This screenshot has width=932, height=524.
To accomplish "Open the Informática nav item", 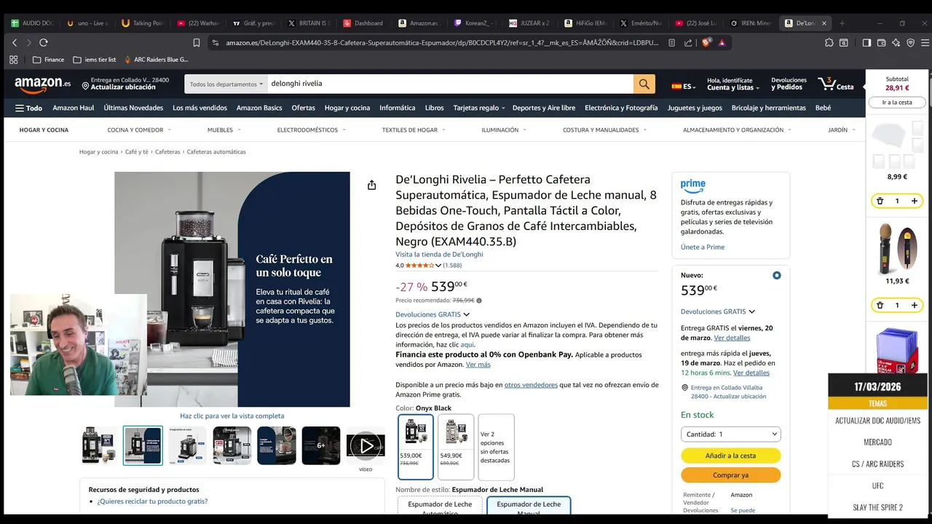I will [398, 108].
